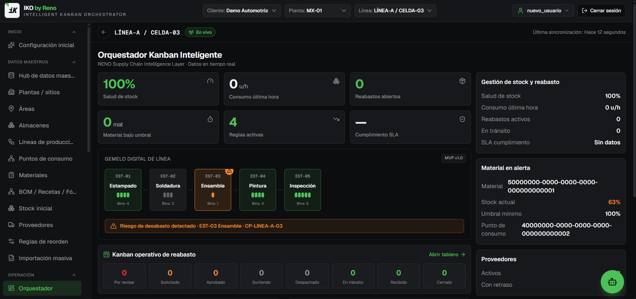Select the Orquestador sidebar item
636x299 pixels.
(42, 288)
